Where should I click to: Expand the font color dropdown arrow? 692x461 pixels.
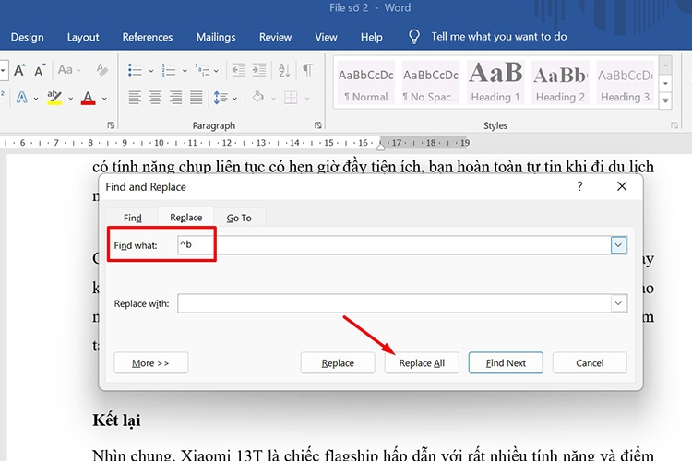104,99
